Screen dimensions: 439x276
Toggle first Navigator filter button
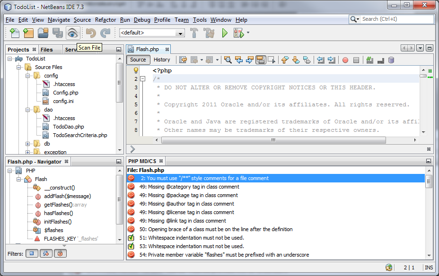pos(32,253)
